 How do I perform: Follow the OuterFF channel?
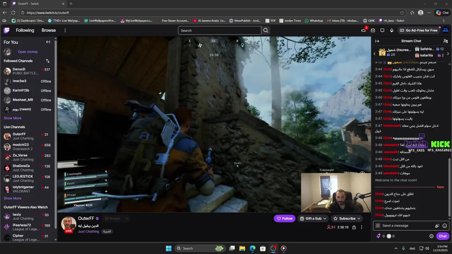(285, 219)
